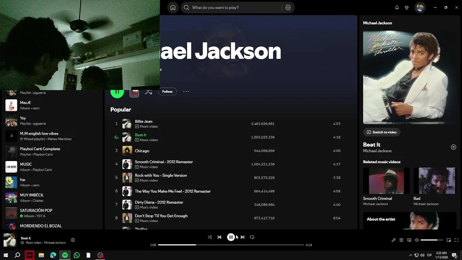
Task: Play Dirty Diana - 2012 Remaster
Action: 231,204
